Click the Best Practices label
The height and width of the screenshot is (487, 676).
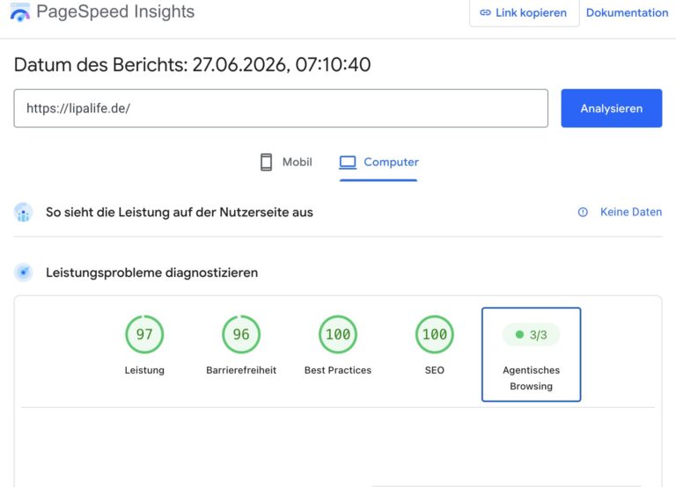(x=338, y=370)
